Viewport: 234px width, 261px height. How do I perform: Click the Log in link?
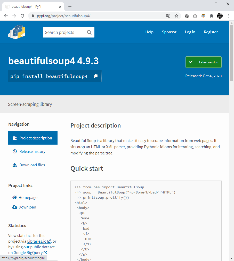point(190,32)
